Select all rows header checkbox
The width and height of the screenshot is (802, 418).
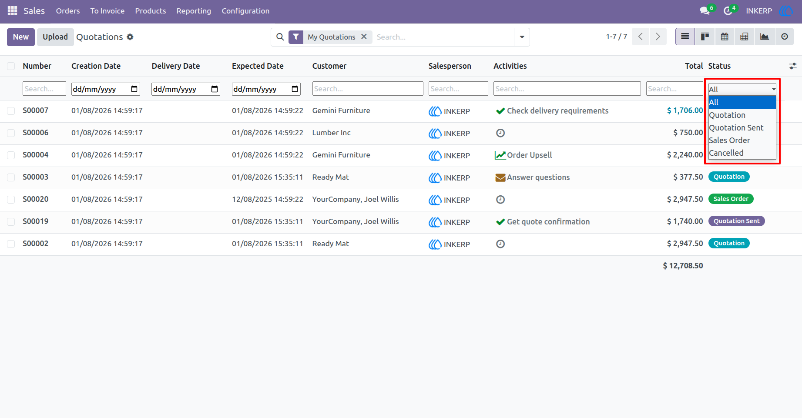point(11,66)
